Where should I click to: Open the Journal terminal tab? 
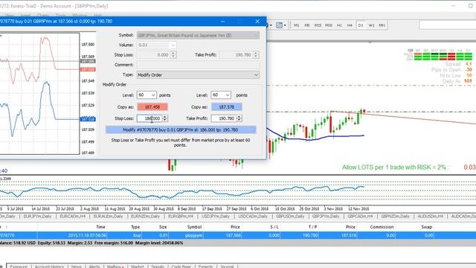pos(227,267)
